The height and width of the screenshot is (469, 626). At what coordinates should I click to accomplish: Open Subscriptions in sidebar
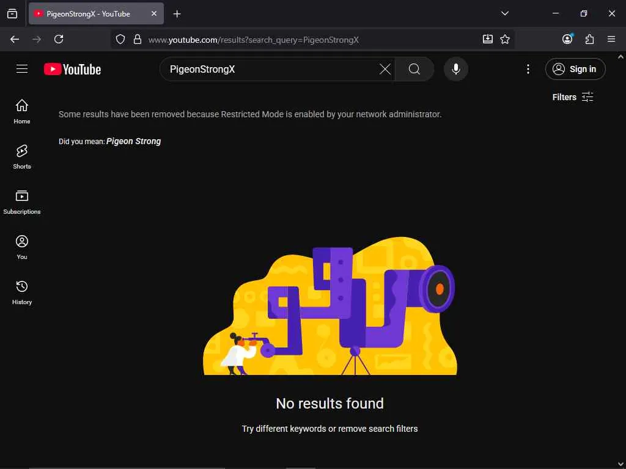(x=22, y=202)
